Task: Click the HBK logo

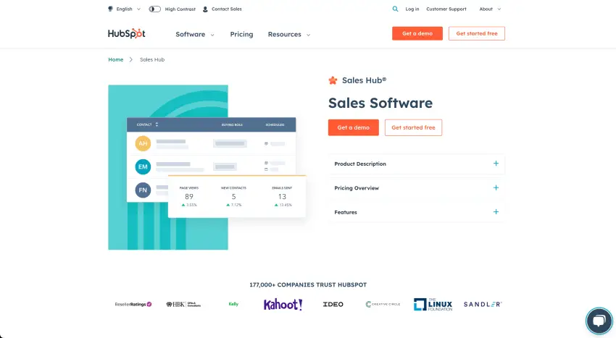Action: coord(183,304)
